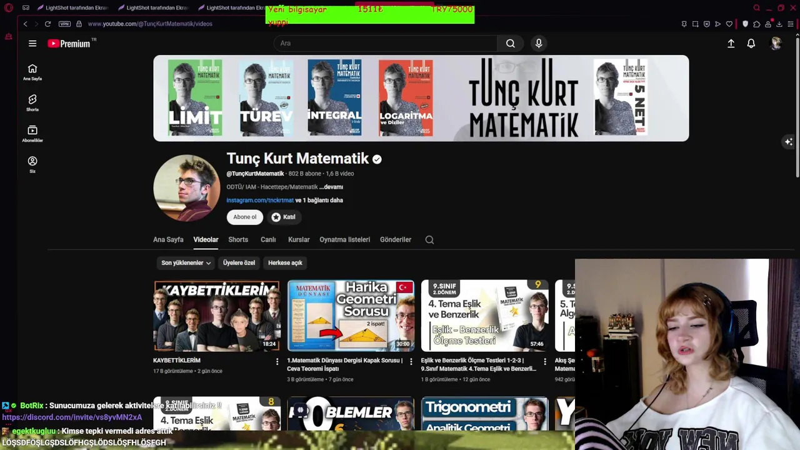Play the Harika Geometri Sorusu thumbnail
The height and width of the screenshot is (450, 800).
pyautogui.click(x=351, y=316)
